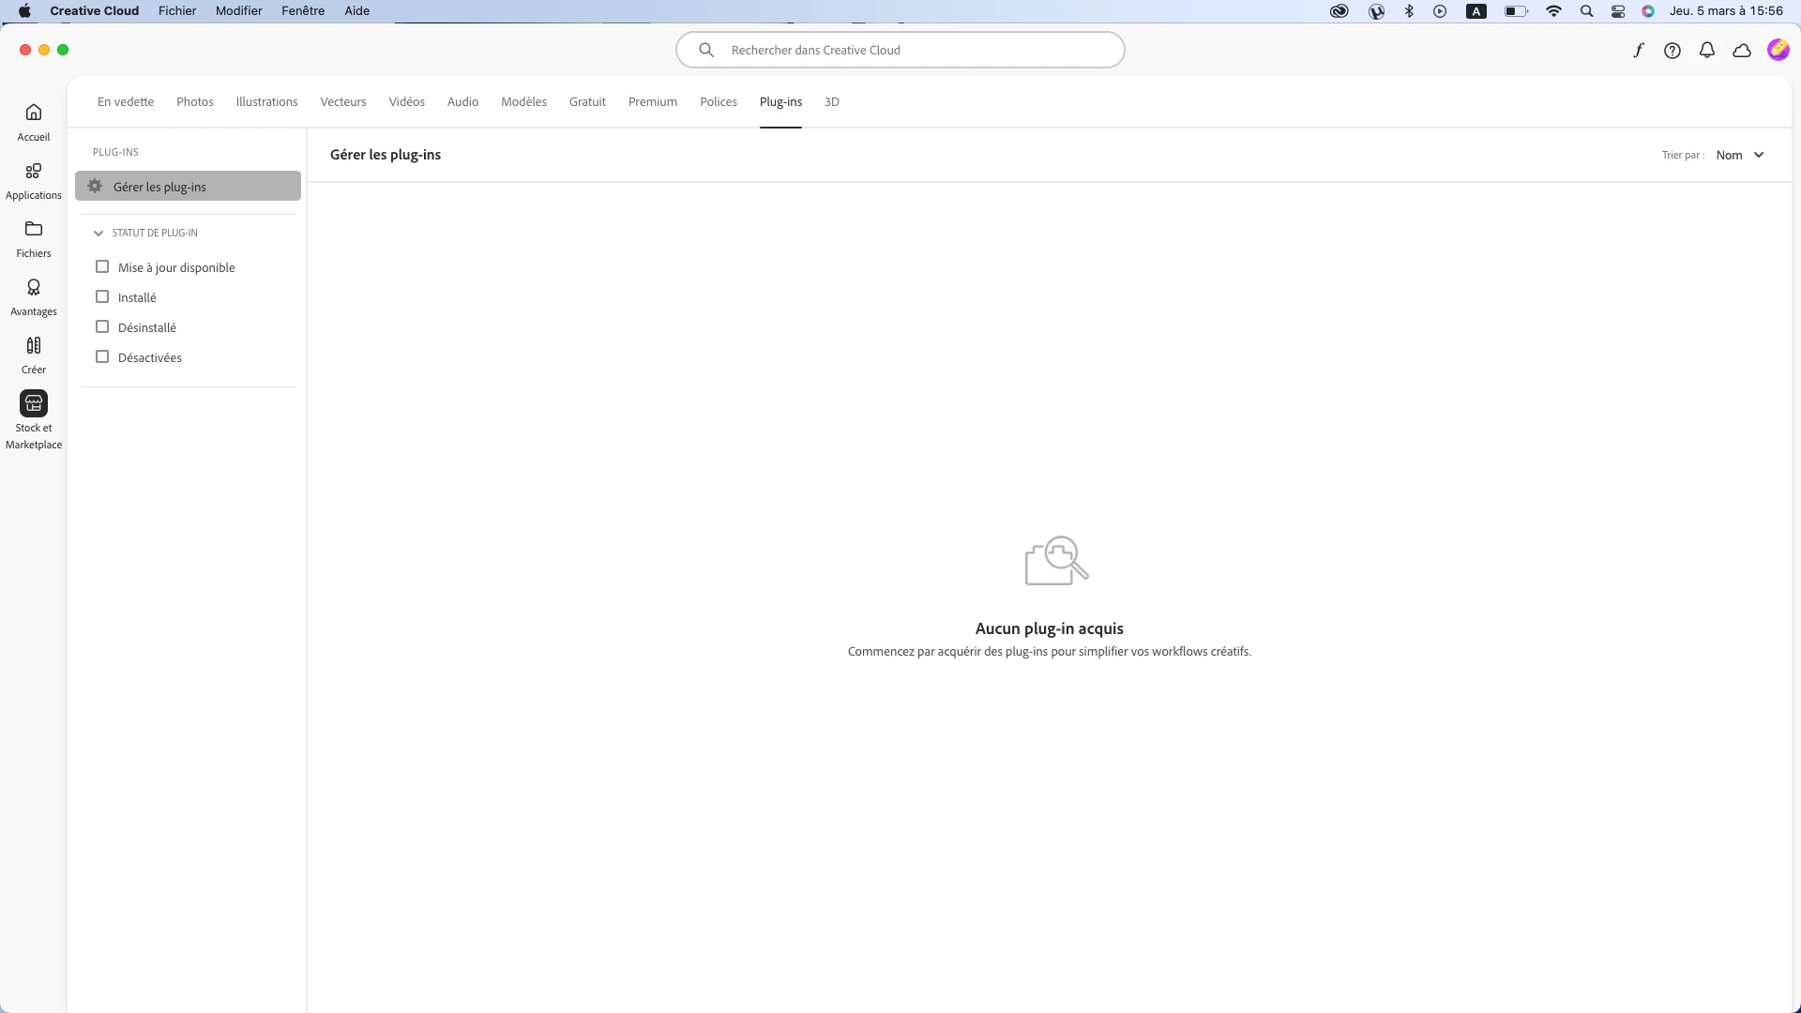Image resolution: width=1801 pixels, height=1013 pixels.
Task: Open the notifications bell icon
Action: pyautogui.click(x=1707, y=51)
